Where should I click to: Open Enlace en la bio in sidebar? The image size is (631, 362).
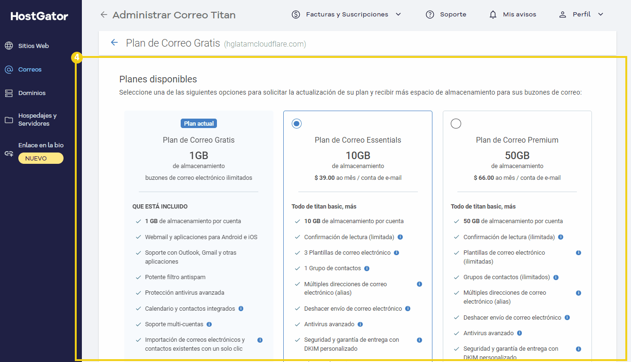click(41, 145)
